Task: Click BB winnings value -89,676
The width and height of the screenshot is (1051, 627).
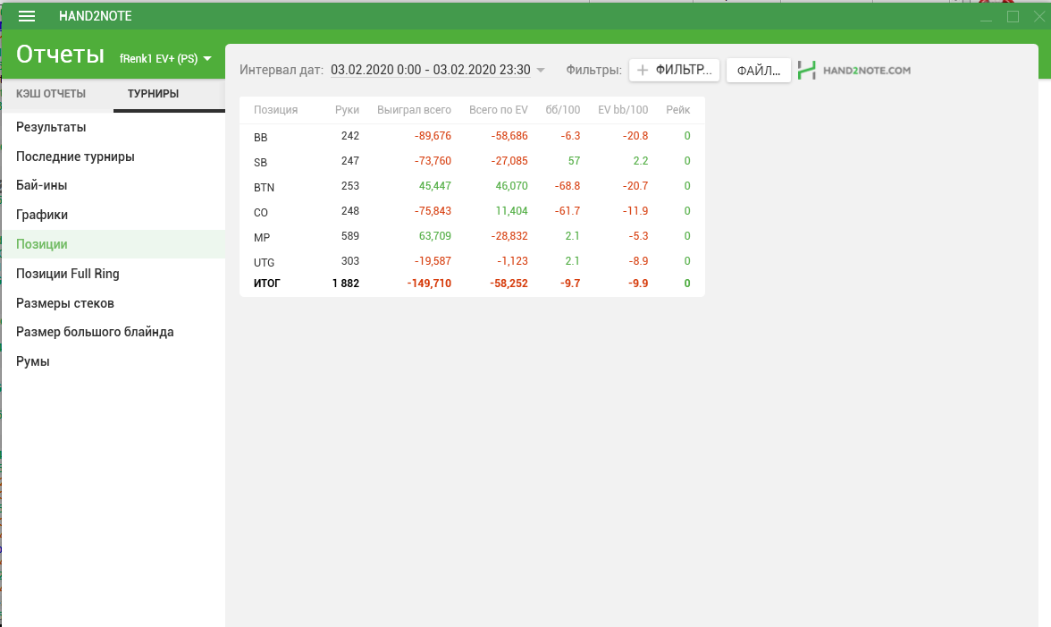Action: point(433,135)
